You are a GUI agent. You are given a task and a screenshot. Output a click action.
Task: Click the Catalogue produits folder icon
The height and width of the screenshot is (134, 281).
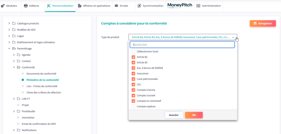pos(14,23)
